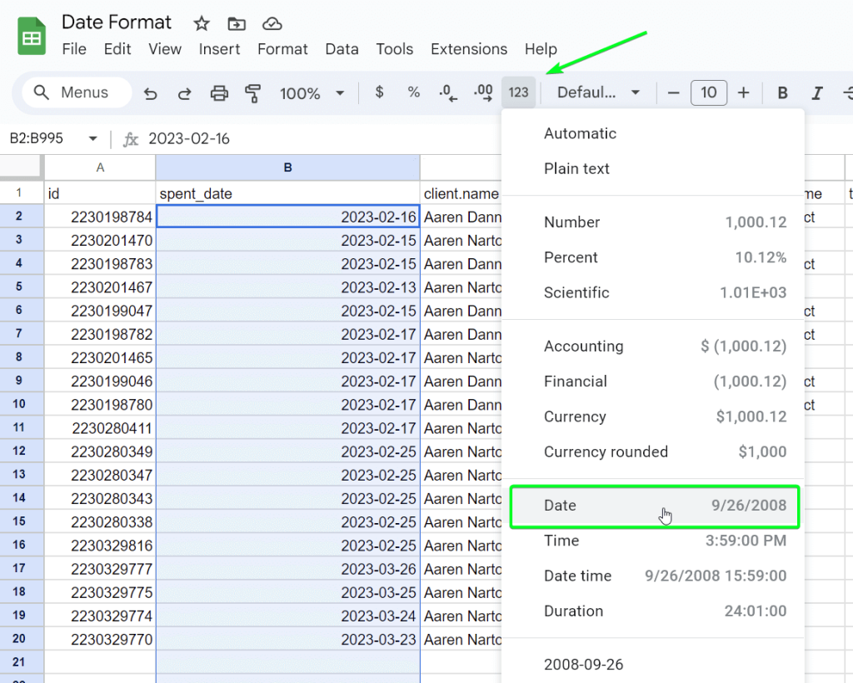853x683 pixels.
Task: Star the Date Format document
Action: coord(202,23)
